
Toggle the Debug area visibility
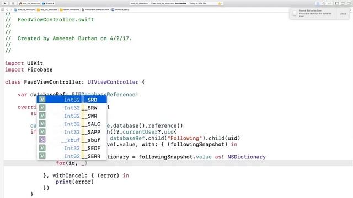click(343, 4)
